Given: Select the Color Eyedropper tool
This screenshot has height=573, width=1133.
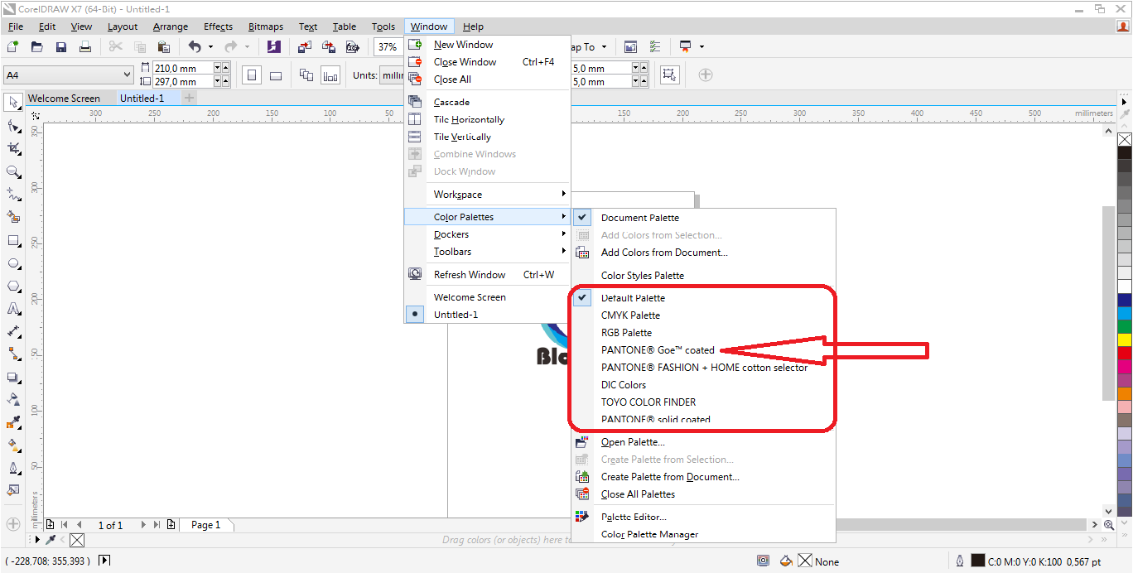Looking at the screenshot, I should coord(13,423).
